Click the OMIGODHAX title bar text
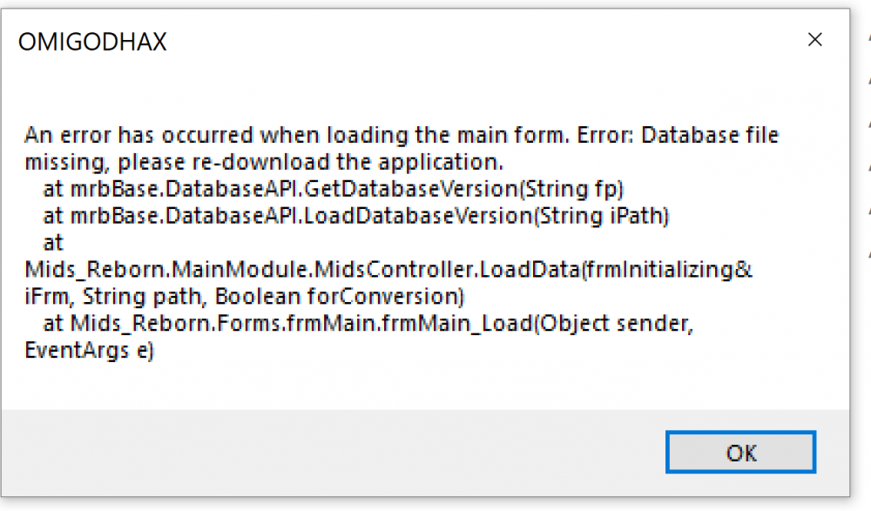Viewport: 871px width, 511px height. coord(91,40)
